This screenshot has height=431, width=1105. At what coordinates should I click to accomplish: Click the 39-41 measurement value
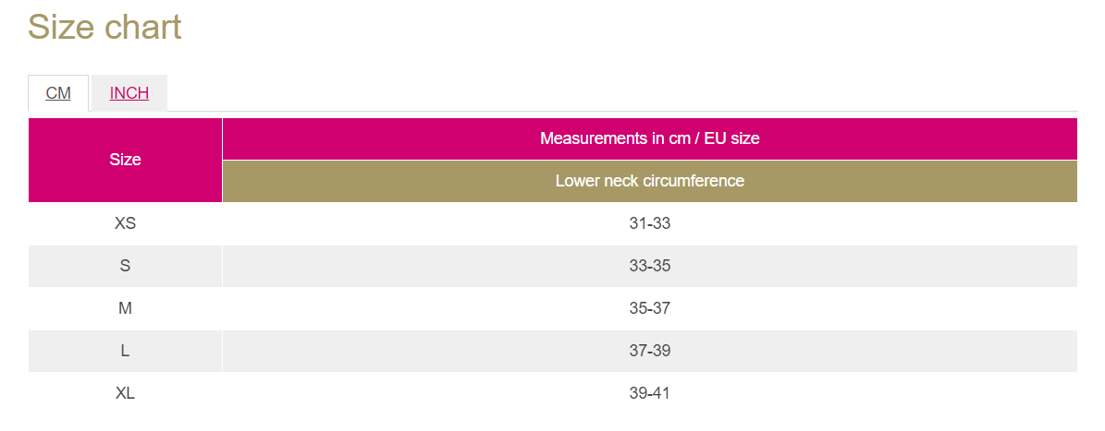coord(649,393)
